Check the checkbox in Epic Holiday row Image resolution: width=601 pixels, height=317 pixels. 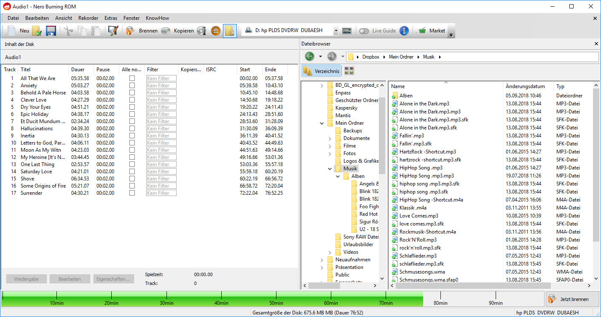pos(132,114)
